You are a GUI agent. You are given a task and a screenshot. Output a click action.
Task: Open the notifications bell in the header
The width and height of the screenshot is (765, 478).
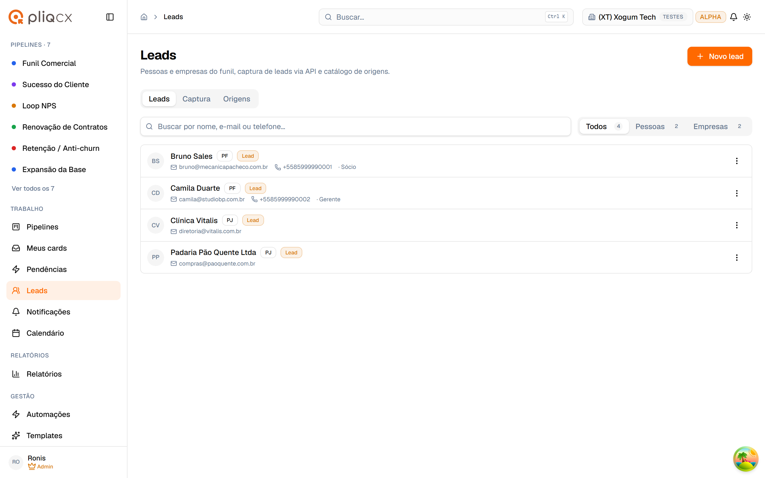coord(733,17)
